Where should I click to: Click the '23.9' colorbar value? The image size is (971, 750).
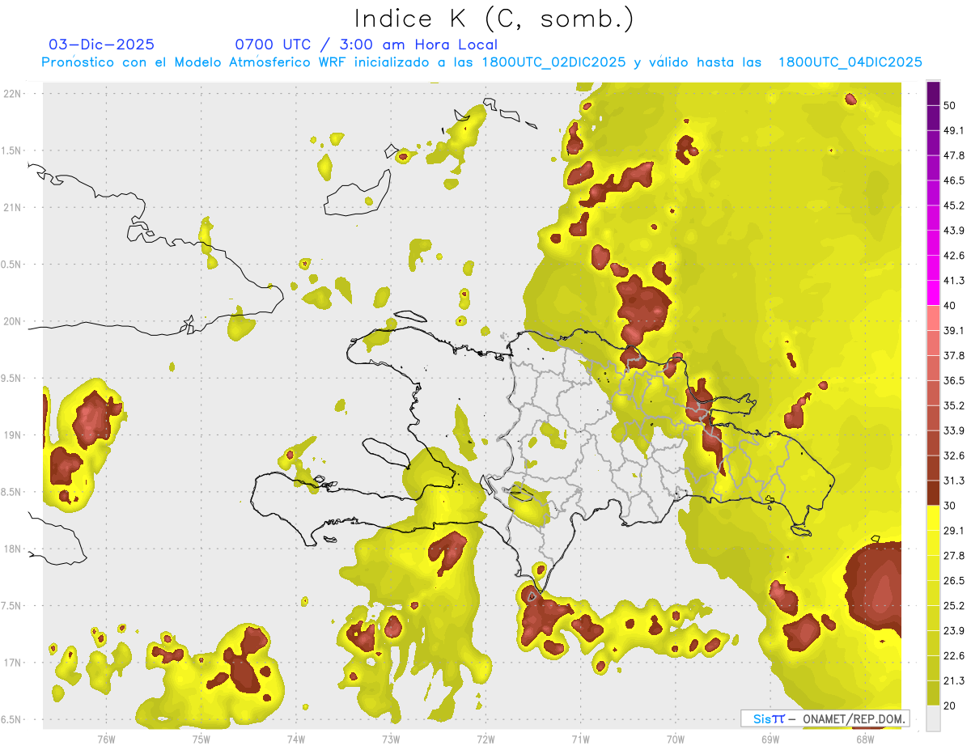click(955, 630)
